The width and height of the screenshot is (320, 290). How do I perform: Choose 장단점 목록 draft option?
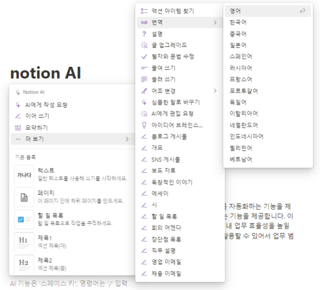(x=180, y=239)
